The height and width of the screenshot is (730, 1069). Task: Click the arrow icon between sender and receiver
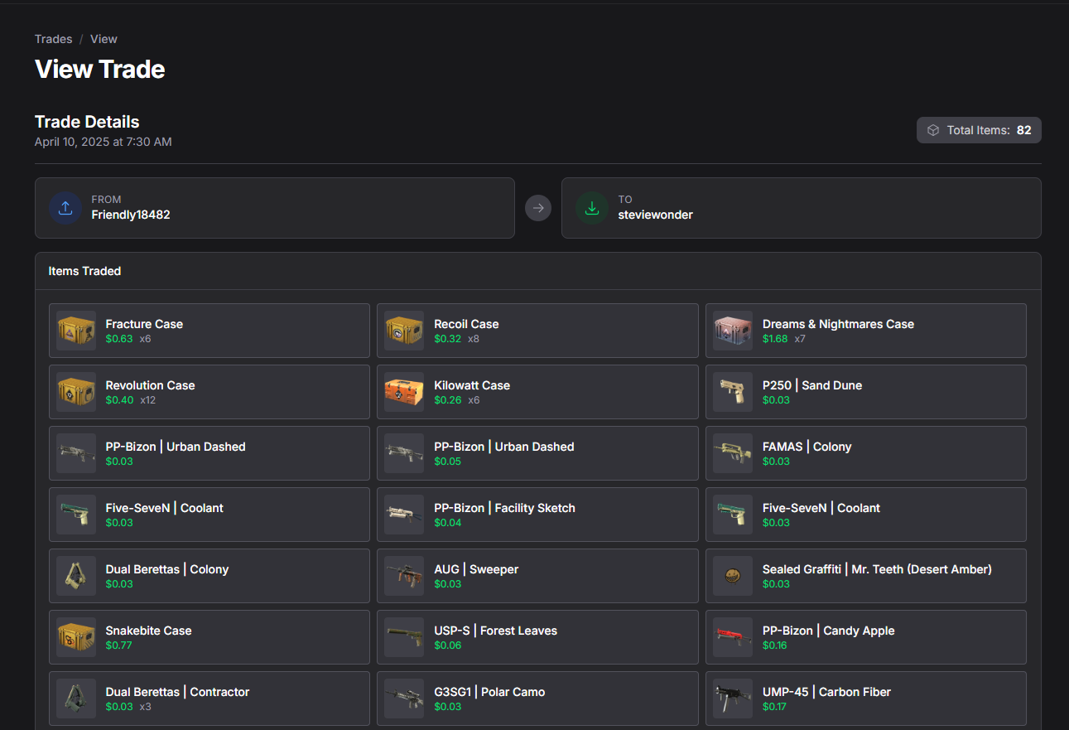538,208
